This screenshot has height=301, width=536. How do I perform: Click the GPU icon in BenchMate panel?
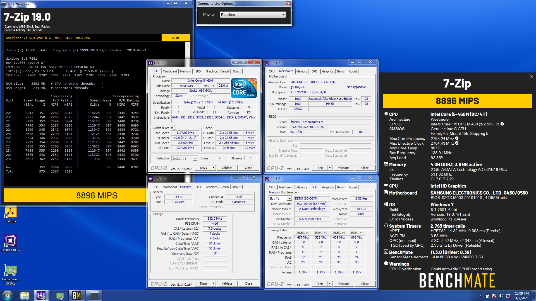(386, 185)
